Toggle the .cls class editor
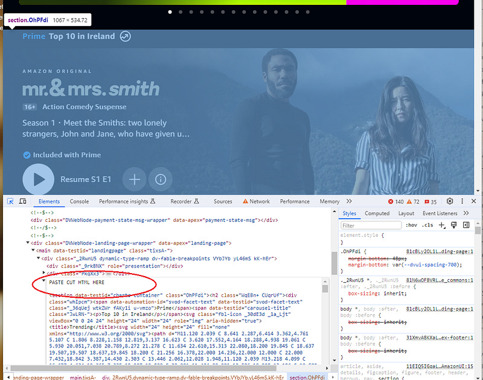 coord(427,225)
